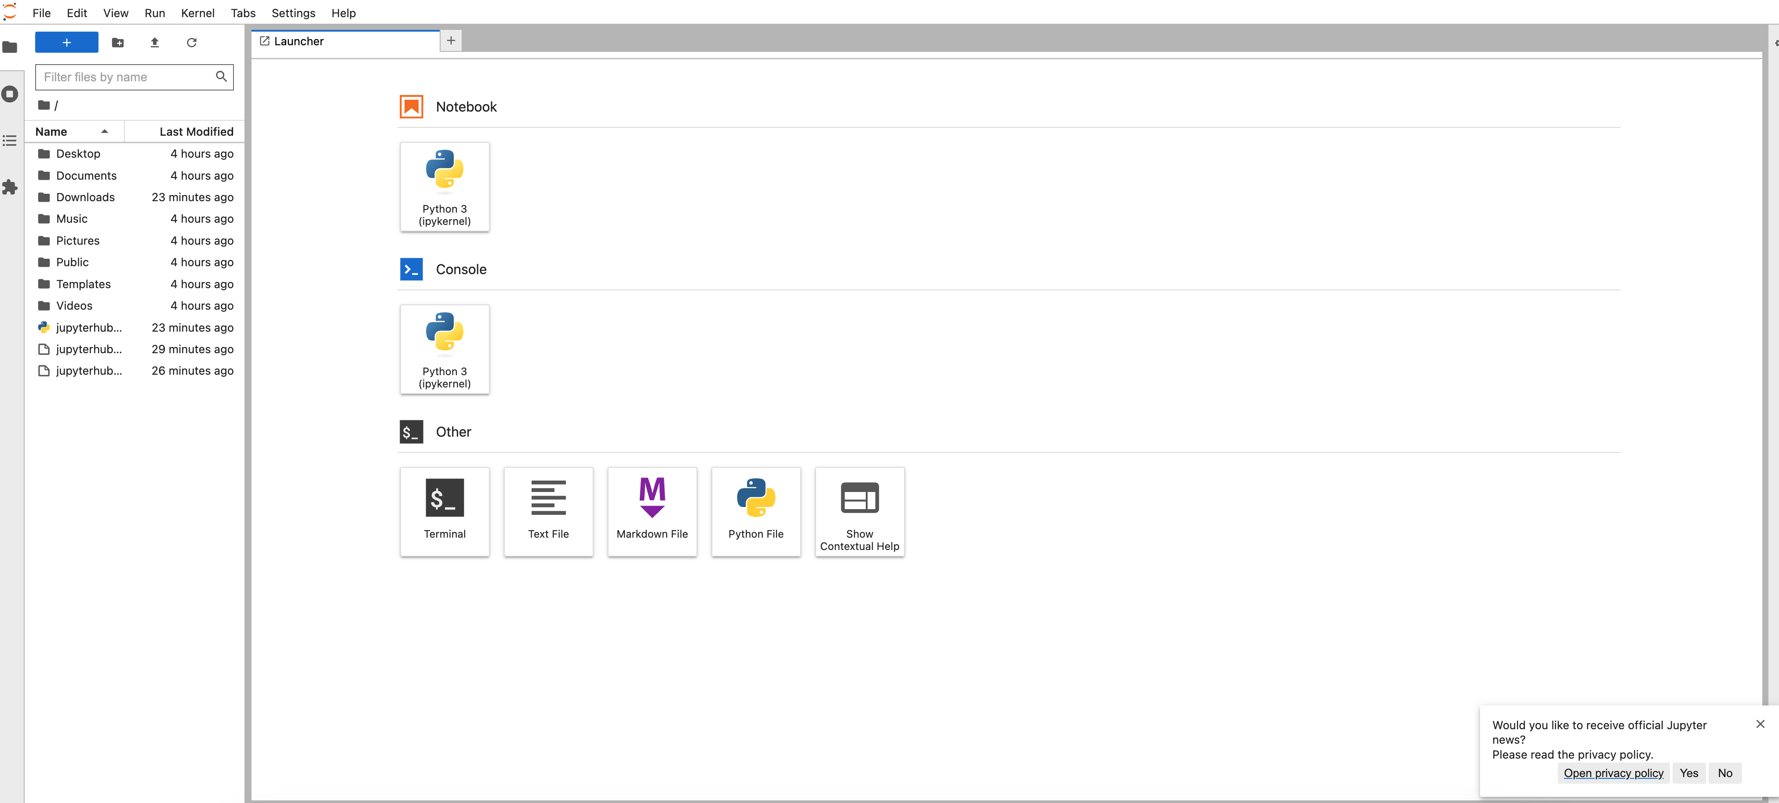Image resolution: width=1779 pixels, height=803 pixels.
Task: Open Running Terminals and Kernels sidebar
Action: (10, 94)
